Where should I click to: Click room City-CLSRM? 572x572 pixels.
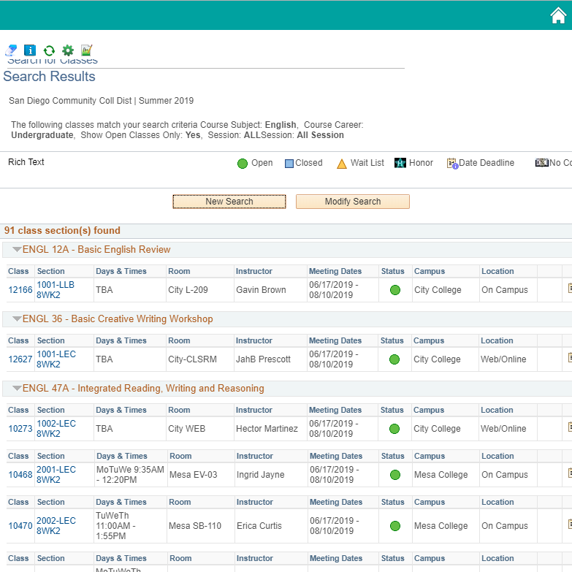(x=192, y=359)
